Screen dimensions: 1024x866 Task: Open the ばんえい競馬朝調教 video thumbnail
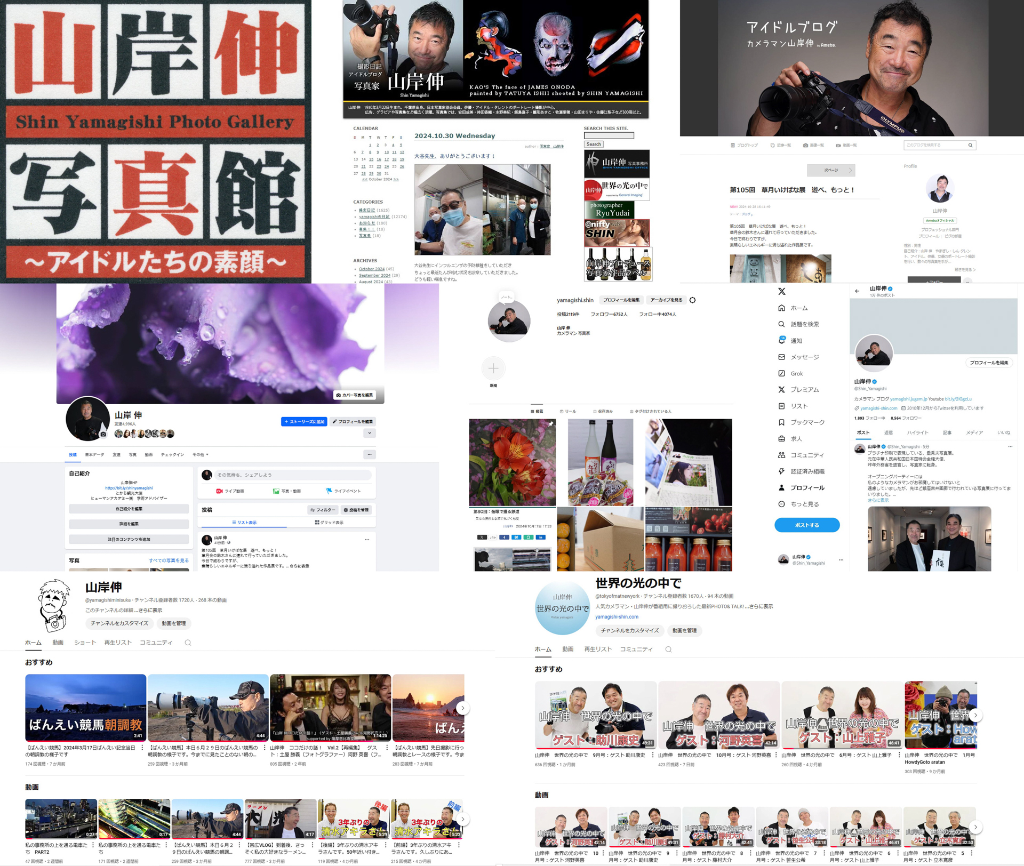coord(85,708)
